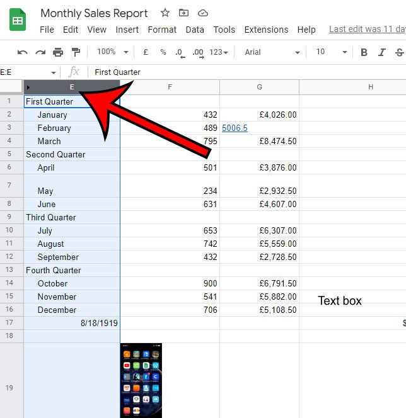Screen dimensions: 406x418
Task: Open the 100% zoom dropdown
Action: (x=112, y=52)
